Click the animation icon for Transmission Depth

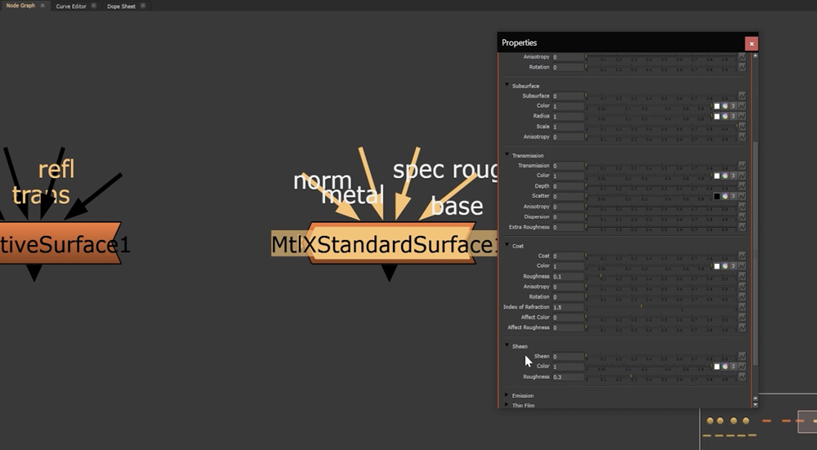point(742,186)
